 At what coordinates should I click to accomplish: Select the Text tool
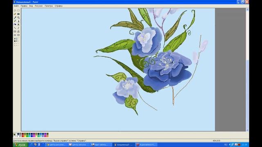tap(18, 24)
